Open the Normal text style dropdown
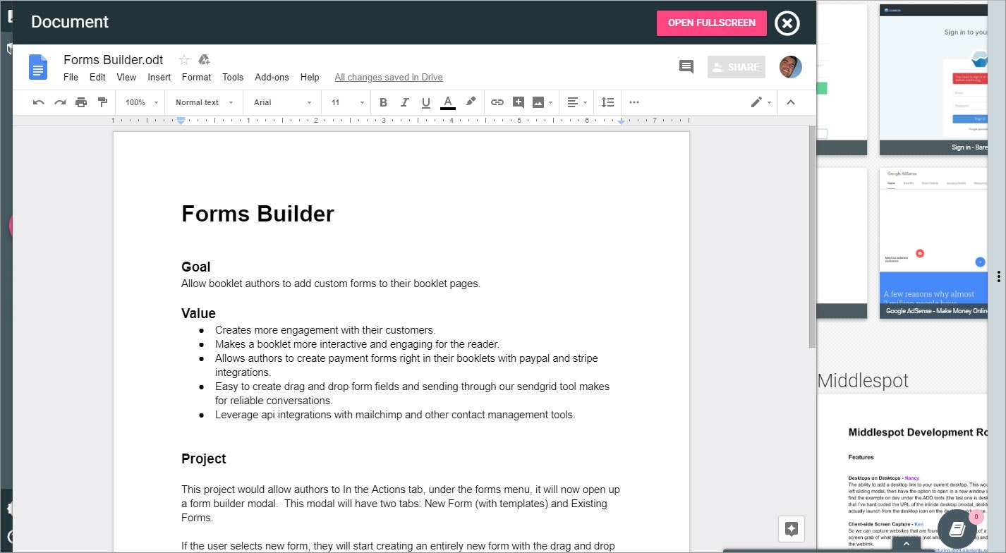 pyautogui.click(x=205, y=102)
